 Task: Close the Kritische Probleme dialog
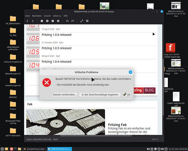point(131,72)
